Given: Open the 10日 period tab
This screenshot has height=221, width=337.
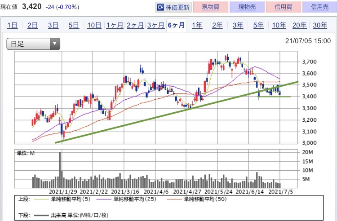Looking at the screenshot, I should 94,25.
